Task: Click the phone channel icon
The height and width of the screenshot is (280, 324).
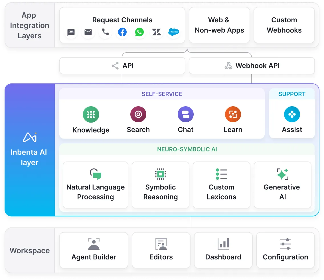Action: (x=105, y=32)
